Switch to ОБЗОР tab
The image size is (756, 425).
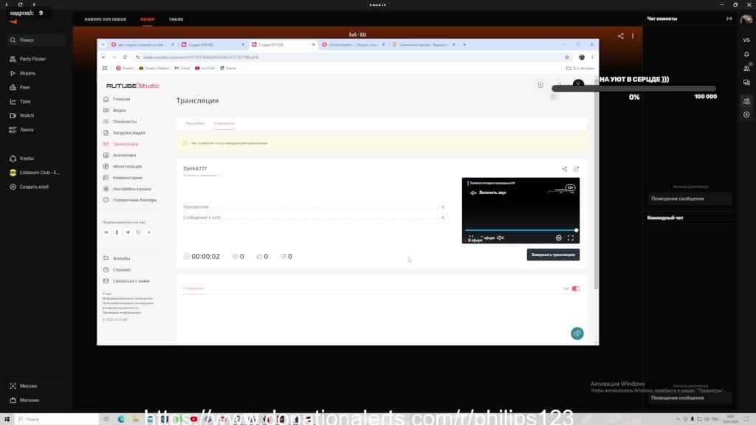(148, 19)
